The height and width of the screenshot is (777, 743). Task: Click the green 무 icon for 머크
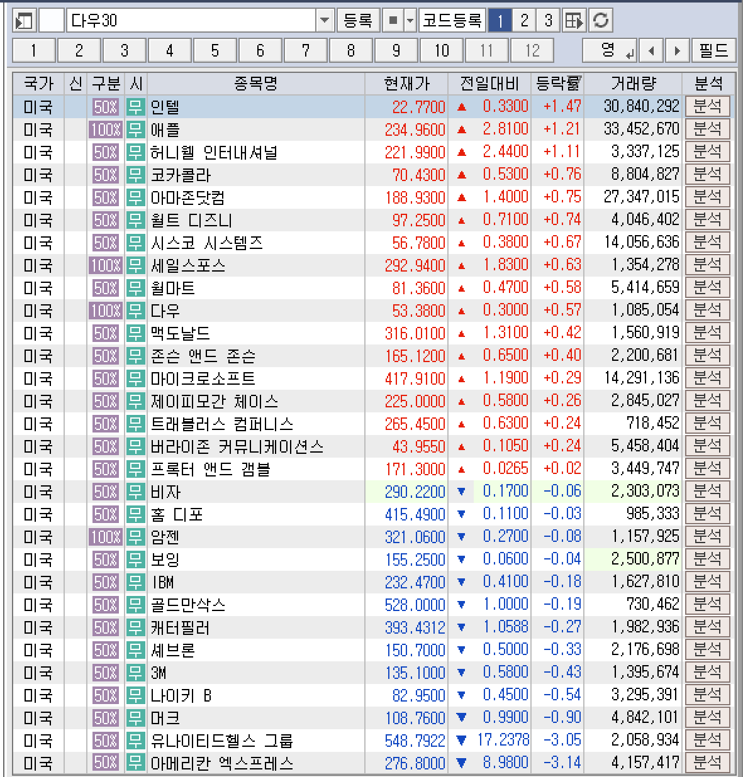click(x=135, y=718)
